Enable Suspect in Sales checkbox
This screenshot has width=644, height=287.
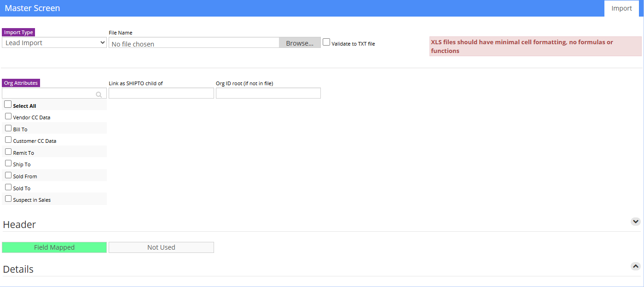pyautogui.click(x=8, y=199)
